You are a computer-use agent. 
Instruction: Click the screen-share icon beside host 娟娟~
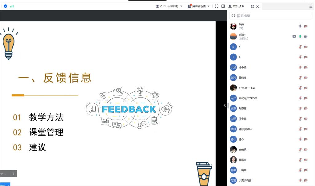click(294, 36)
